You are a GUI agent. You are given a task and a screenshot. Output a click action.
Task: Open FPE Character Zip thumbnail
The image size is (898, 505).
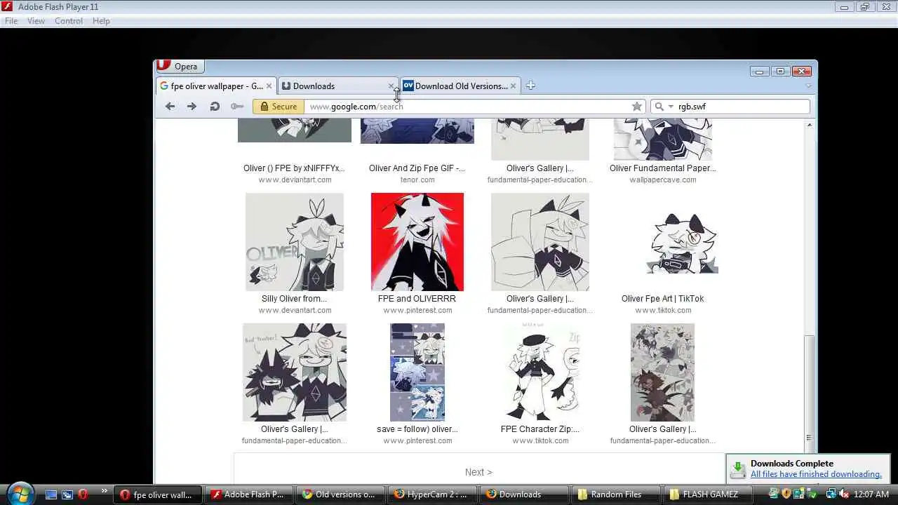tap(540, 372)
